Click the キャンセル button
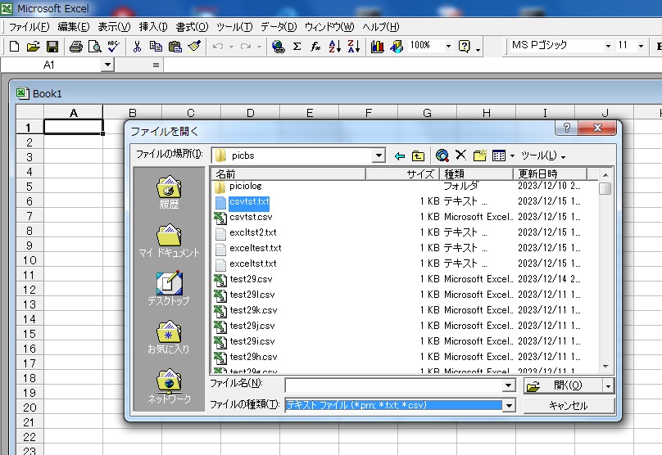The image size is (662, 455). click(x=569, y=406)
